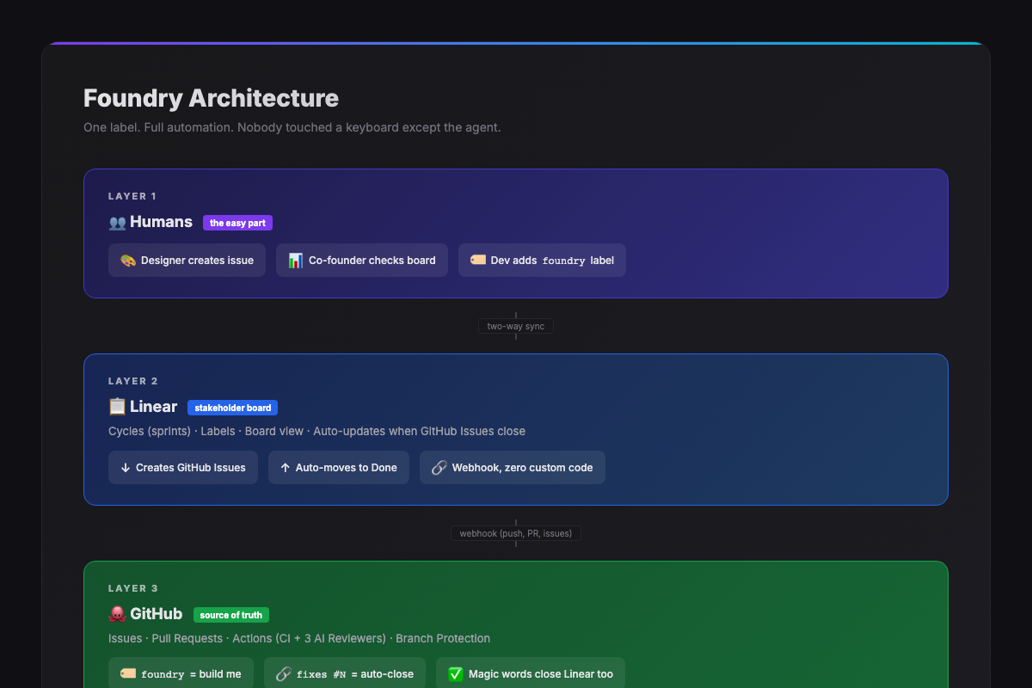This screenshot has height=688, width=1032.
Task: Click the LAYER 1 label
Action: (132, 196)
